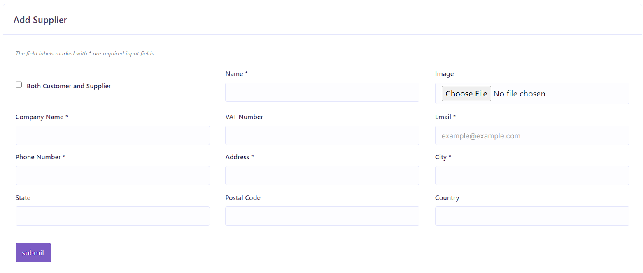Click the 'No file chosen' text

point(519,94)
